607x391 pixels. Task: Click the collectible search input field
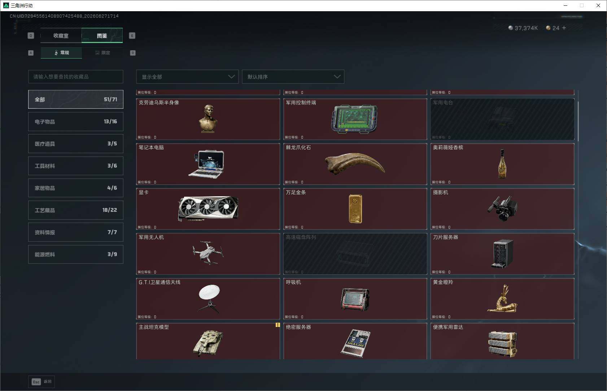pyautogui.click(x=76, y=77)
